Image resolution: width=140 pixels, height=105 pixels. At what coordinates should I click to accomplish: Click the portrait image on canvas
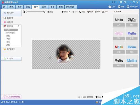(x=65, y=53)
